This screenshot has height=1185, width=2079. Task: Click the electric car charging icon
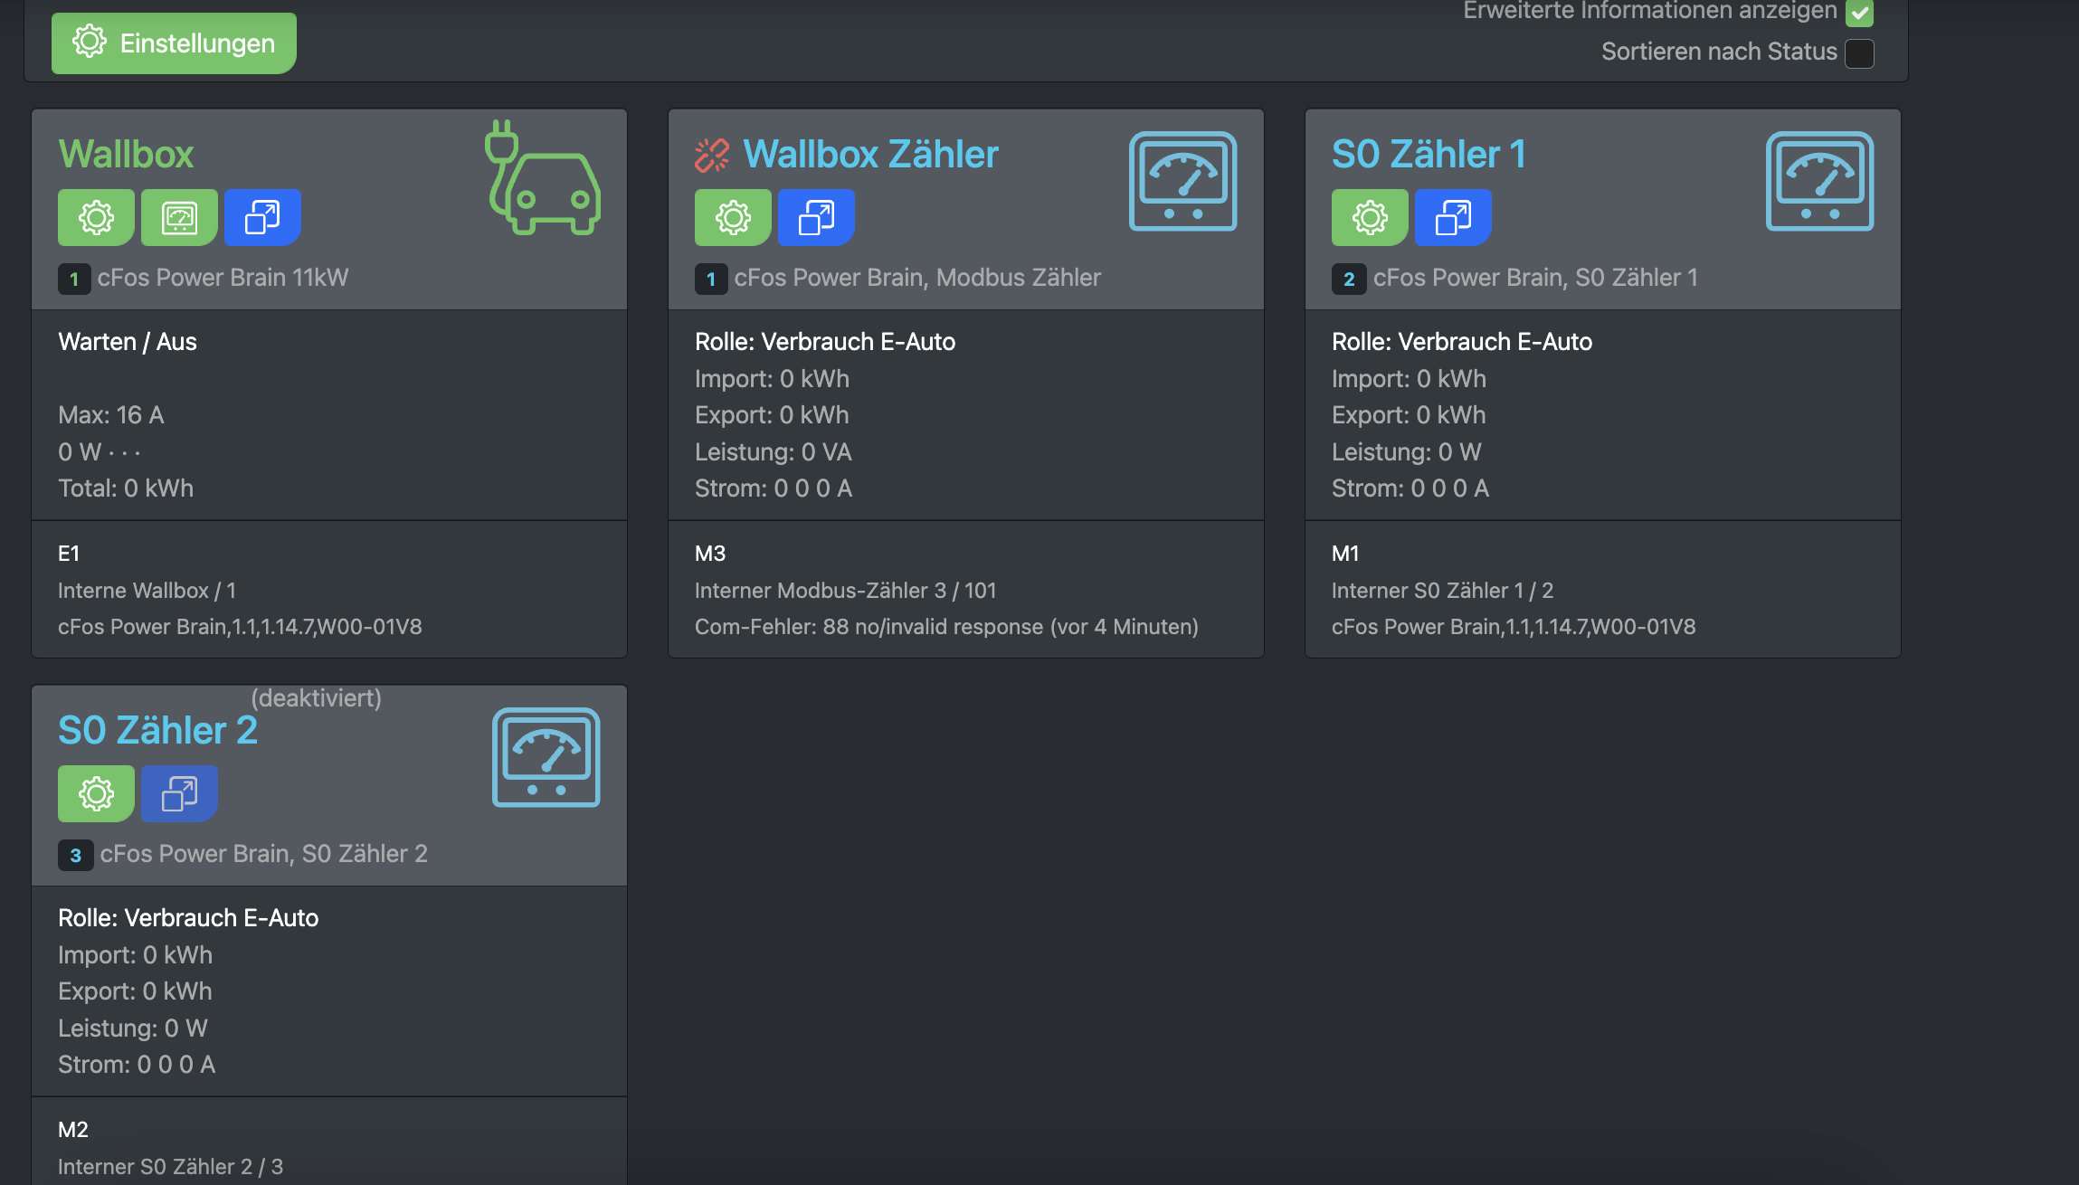pos(543,177)
